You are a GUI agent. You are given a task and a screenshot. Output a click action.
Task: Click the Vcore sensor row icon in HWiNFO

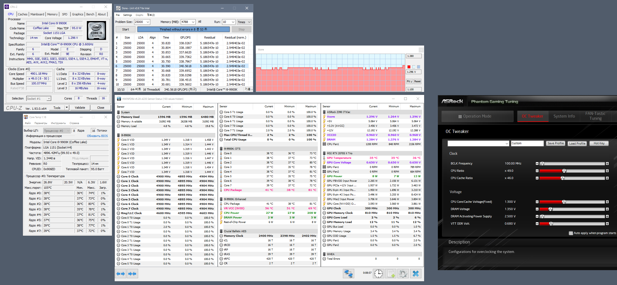click(x=324, y=117)
